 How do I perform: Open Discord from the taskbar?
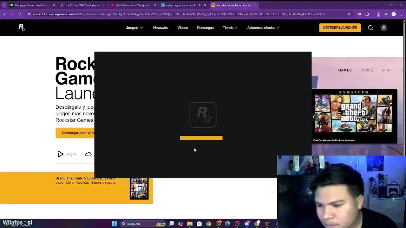(x=247, y=224)
